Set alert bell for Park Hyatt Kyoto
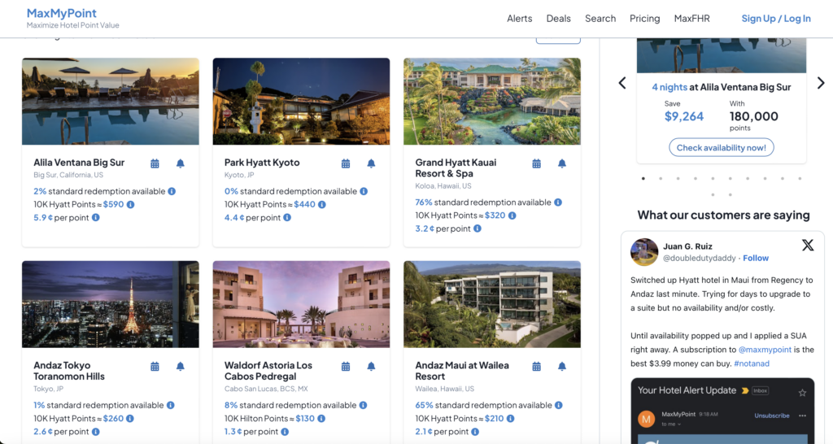Image resolution: width=833 pixels, height=444 pixels. [371, 163]
